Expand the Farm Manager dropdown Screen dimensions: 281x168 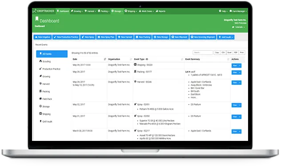pos(238,11)
